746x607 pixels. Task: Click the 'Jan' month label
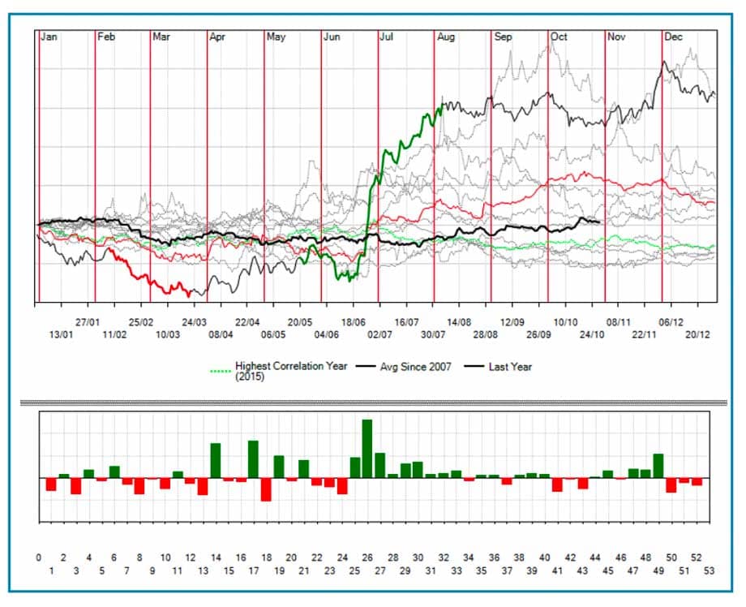pyautogui.click(x=49, y=37)
